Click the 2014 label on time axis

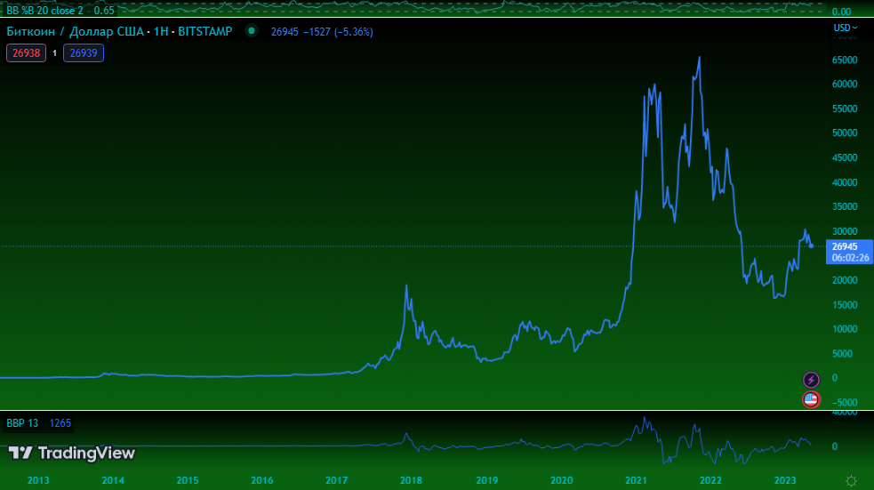coord(113,480)
